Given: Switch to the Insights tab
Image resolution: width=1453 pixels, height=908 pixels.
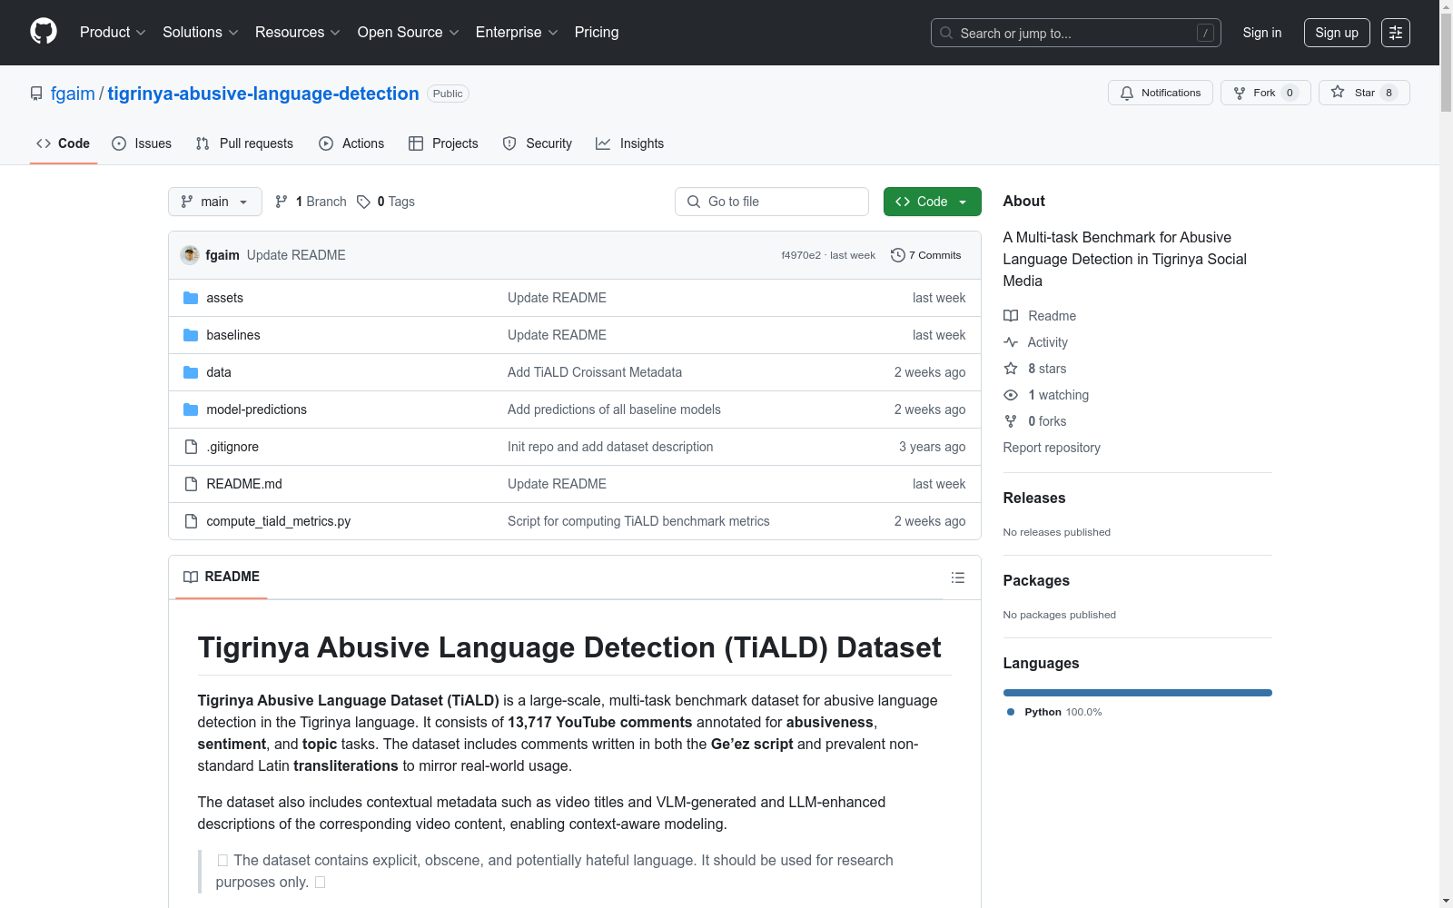Looking at the screenshot, I should tap(630, 143).
